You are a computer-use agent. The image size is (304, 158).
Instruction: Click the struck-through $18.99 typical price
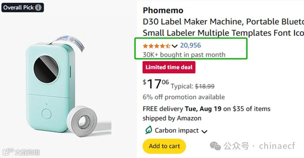click(x=205, y=86)
